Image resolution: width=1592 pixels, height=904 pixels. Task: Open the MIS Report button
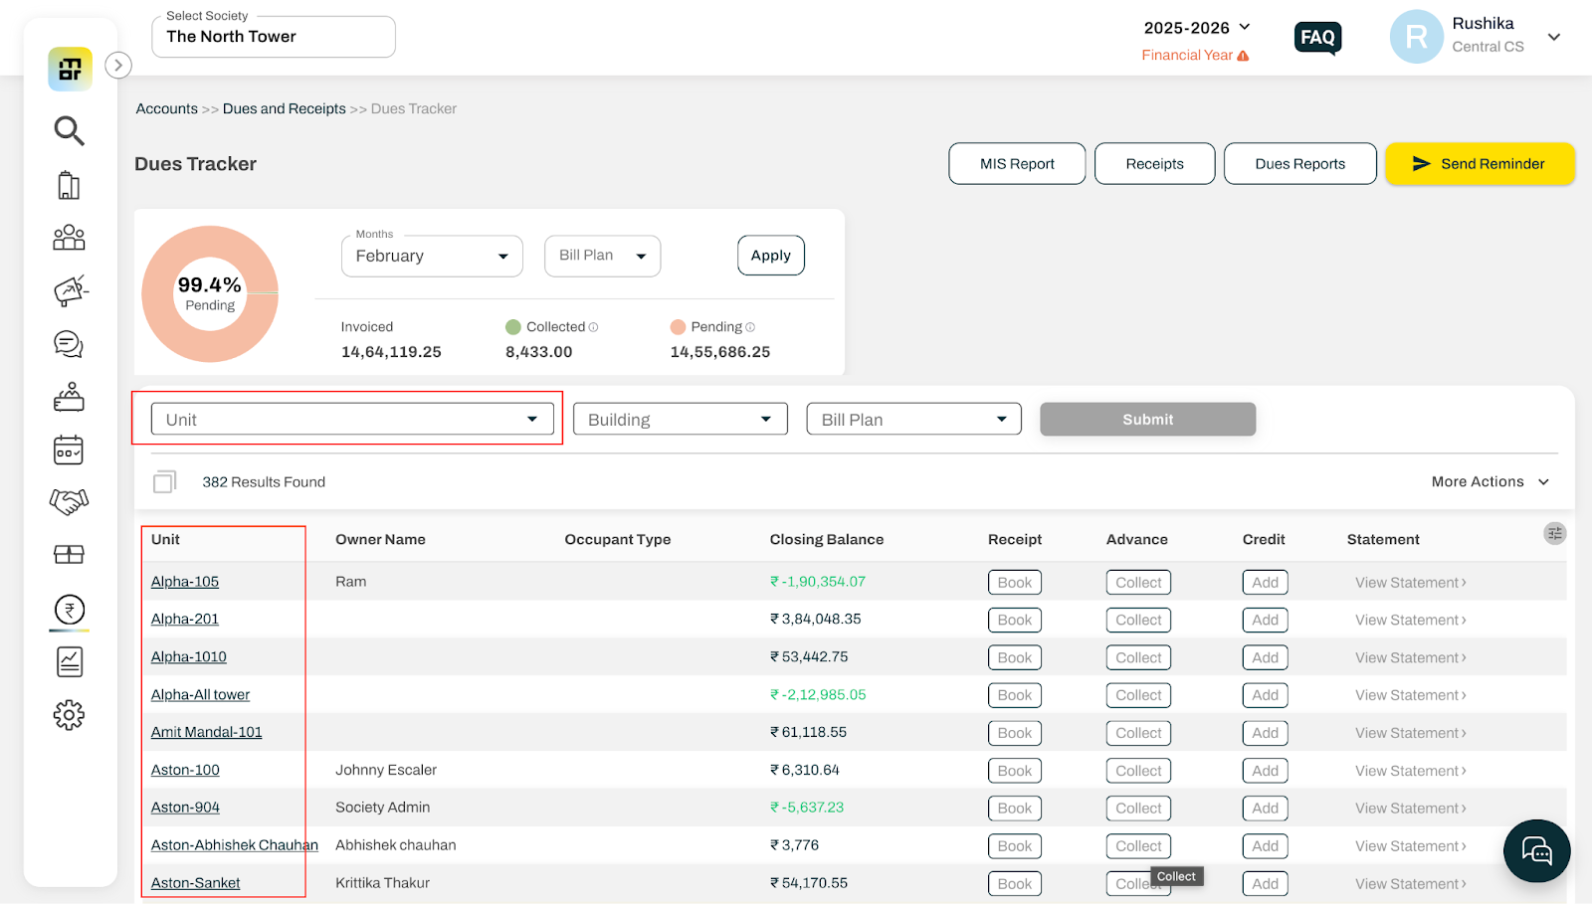[1017, 164]
